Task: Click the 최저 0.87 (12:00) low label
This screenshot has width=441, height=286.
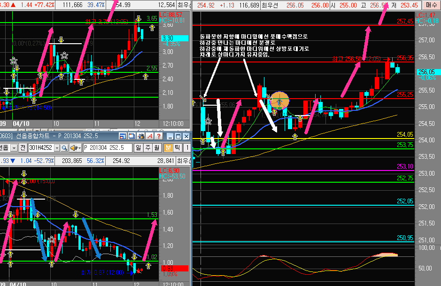Action: [x=102, y=272]
